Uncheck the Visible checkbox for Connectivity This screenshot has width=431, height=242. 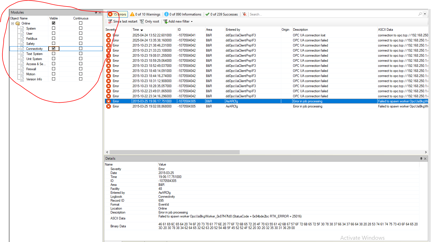(x=53, y=49)
